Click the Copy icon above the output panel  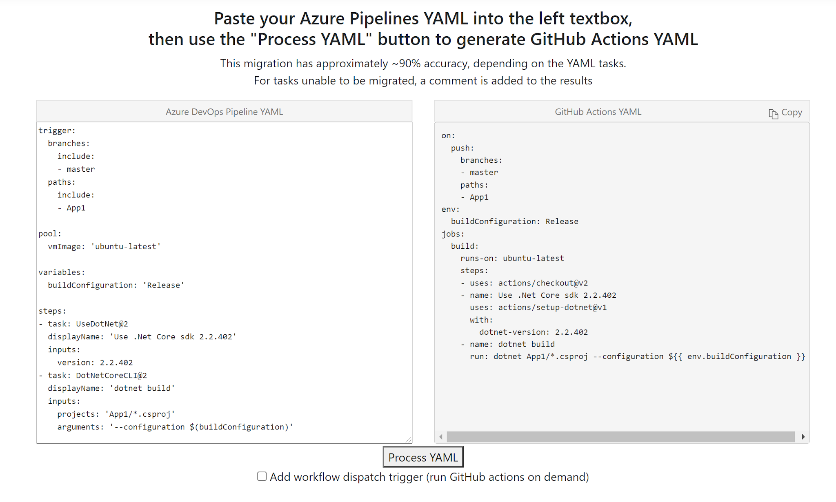tap(773, 113)
